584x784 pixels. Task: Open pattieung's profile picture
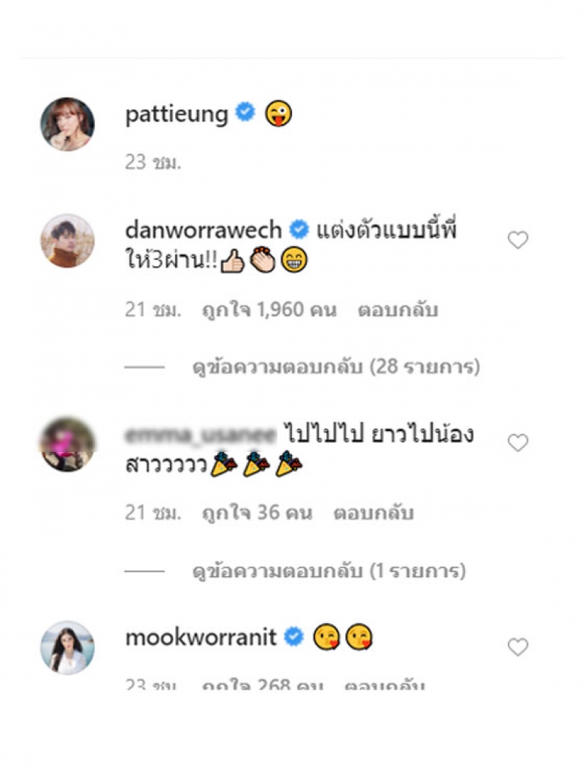[x=67, y=124]
